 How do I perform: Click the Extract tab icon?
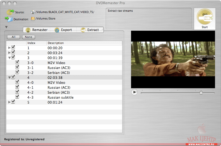(x=83, y=30)
